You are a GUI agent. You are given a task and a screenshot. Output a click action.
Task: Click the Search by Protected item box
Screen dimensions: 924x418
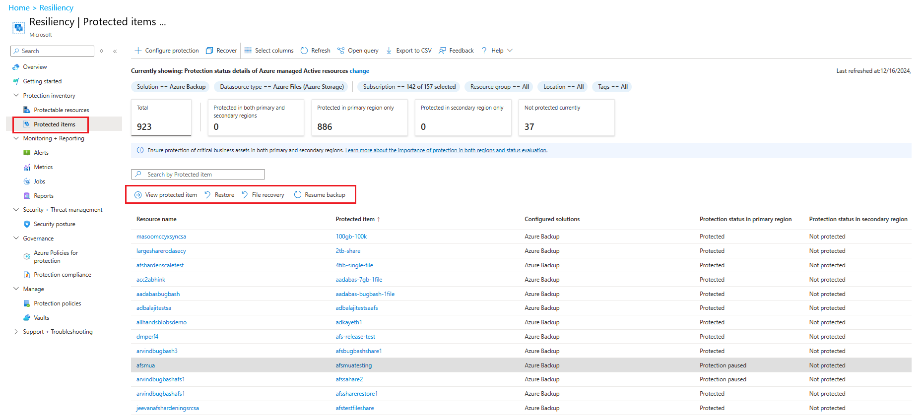198,175
